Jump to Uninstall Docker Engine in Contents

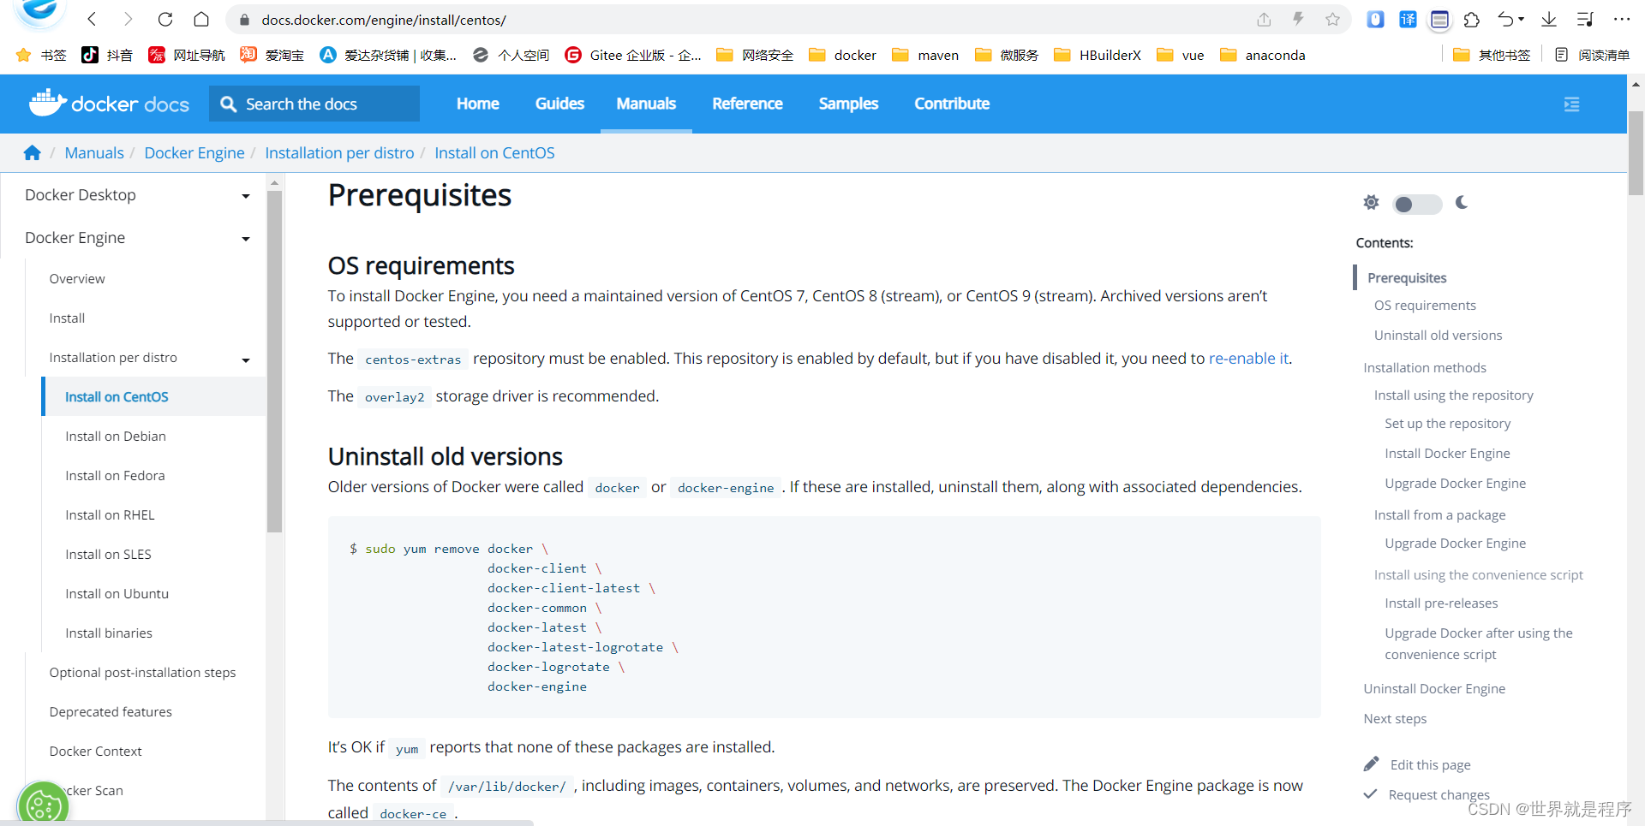tap(1434, 688)
